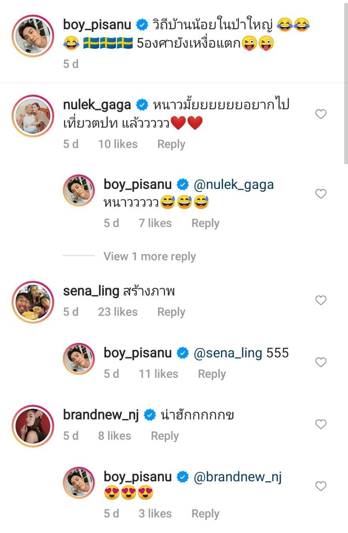348x533 pixels.
Task: Open the @nulek_gaga mention link
Action: click(233, 184)
